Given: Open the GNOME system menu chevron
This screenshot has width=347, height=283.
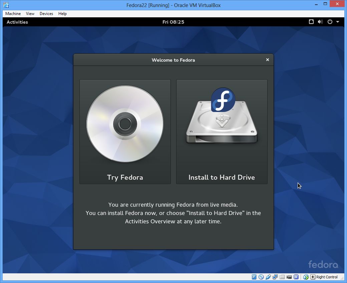Looking at the screenshot, I should point(338,22).
